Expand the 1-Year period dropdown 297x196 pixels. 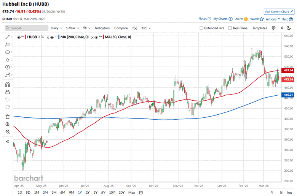click(72, 28)
